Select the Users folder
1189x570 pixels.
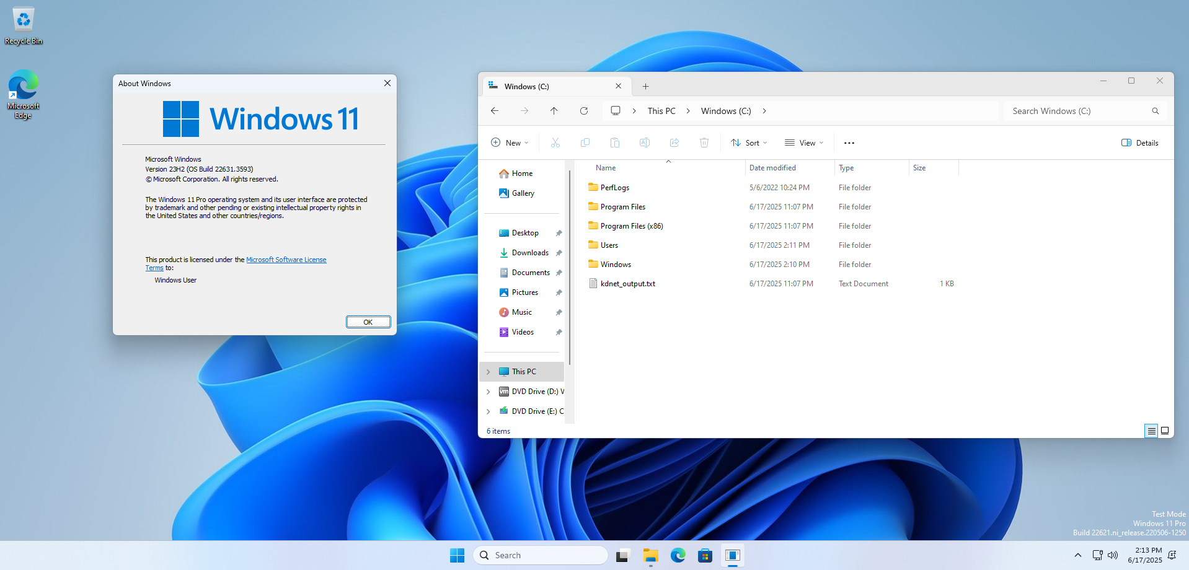click(x=603, y=245)
